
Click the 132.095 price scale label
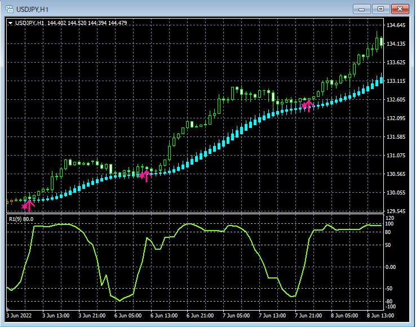tap(396, 118)
